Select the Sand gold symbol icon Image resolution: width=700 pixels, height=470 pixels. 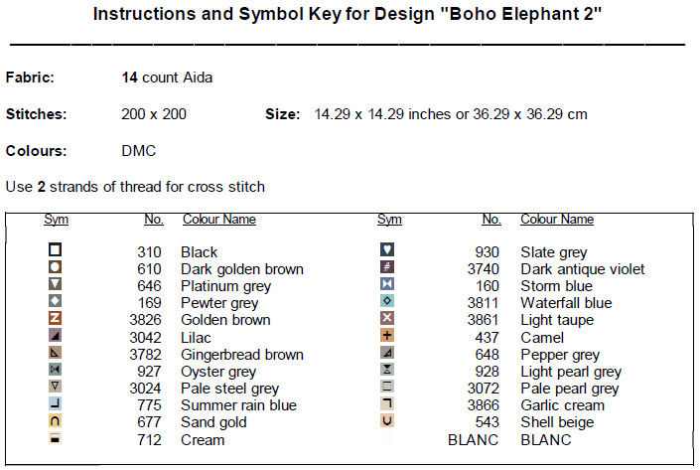pos(56,421)
